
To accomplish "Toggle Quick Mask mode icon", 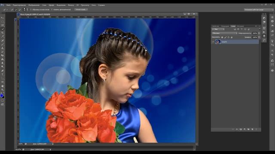I will [x=3, y=101].
